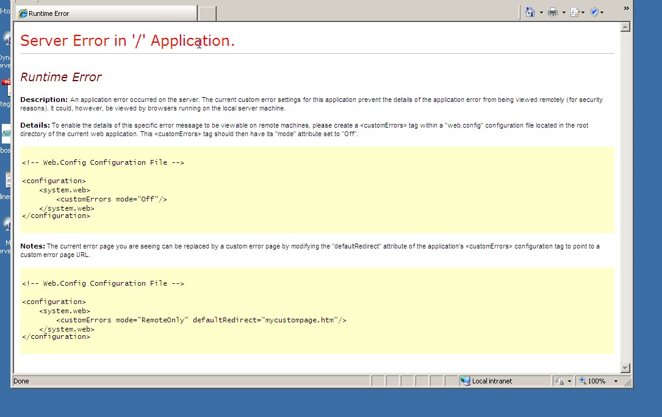
Task: Click the window resize grip corner
Action: [x=628, y=382]
